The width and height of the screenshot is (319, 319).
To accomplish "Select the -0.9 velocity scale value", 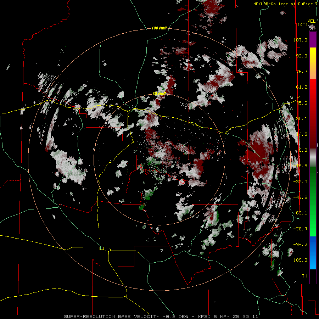I will tap(302, 150).
